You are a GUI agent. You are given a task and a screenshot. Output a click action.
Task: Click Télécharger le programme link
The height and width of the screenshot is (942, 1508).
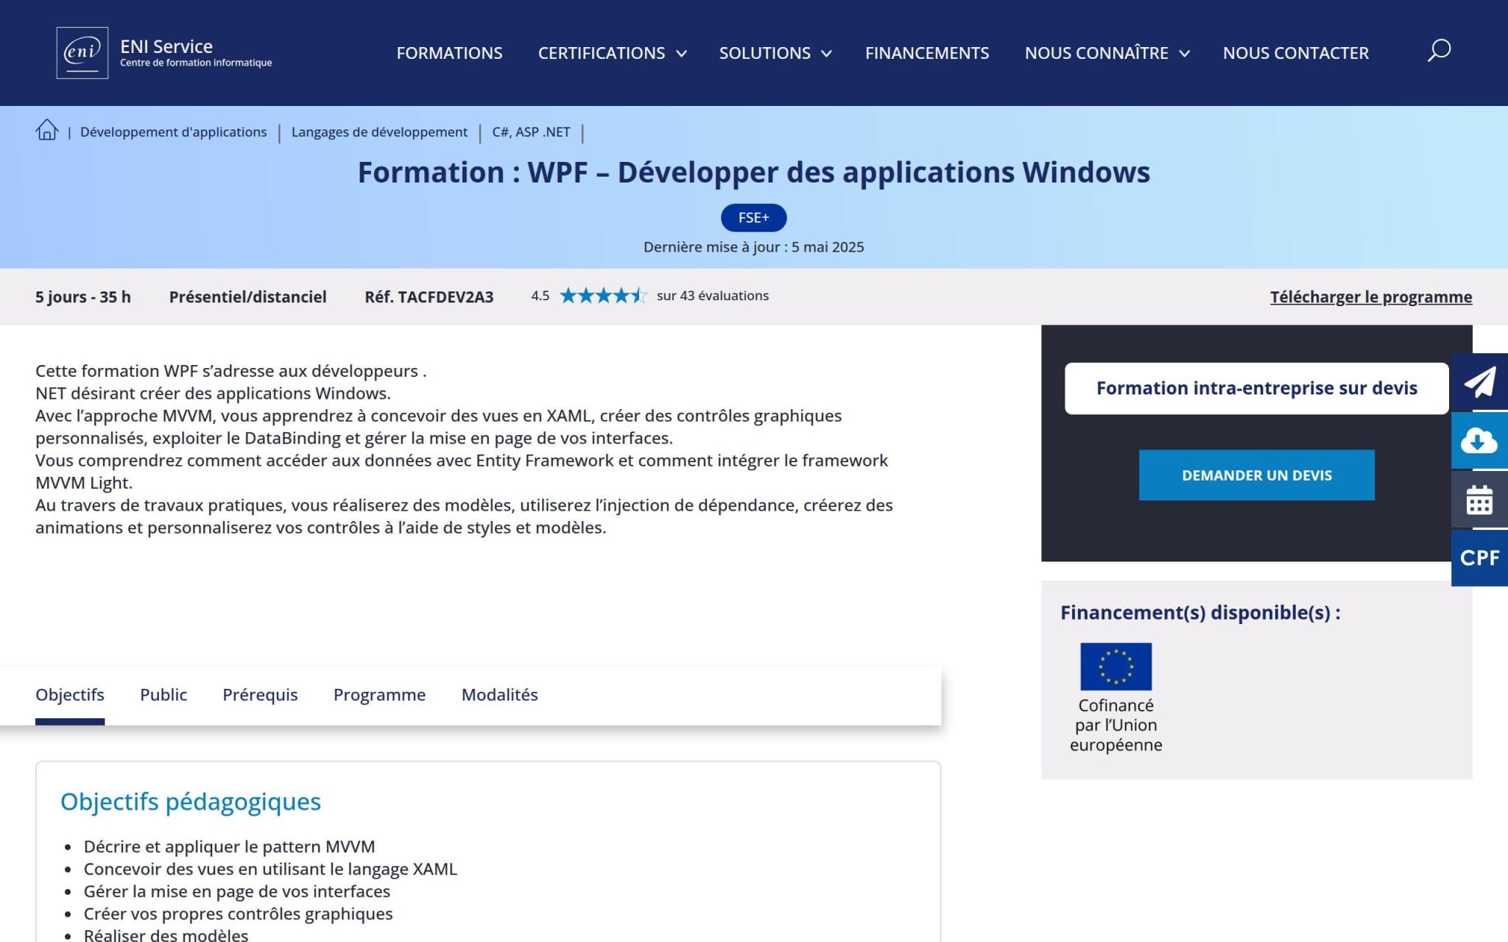1371,297
